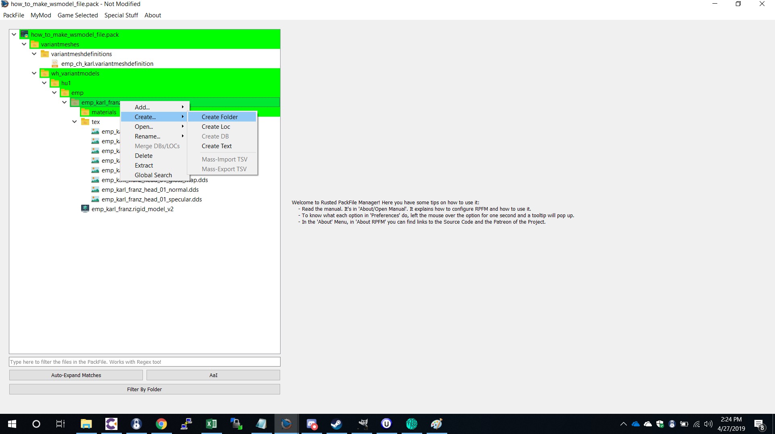Click the pack file icon at tree root
775x434 pixels.
pos(25,35)
